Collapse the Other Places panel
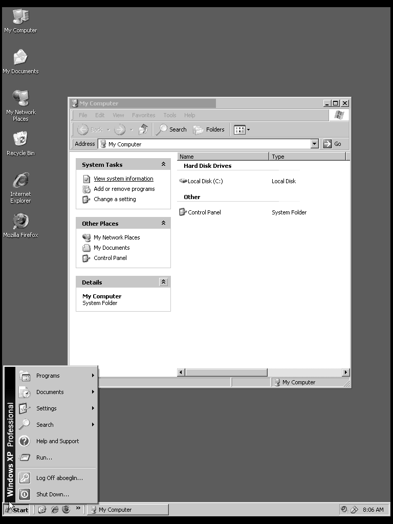The width and height of the screenshot is (393, 524). pyautogui.click(x=163, y=223)
